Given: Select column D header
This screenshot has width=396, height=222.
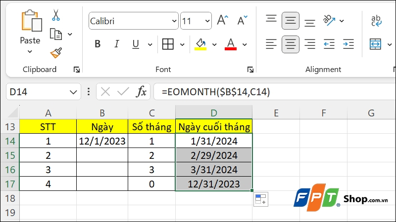Looking at the screenshot, I should (x=214, y=113).
